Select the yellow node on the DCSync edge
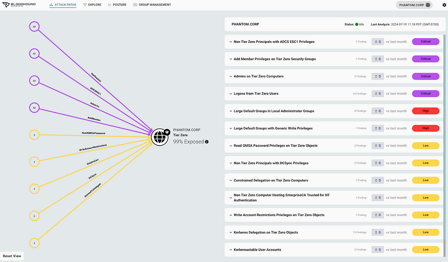448x262 pixels. point(34,216)
